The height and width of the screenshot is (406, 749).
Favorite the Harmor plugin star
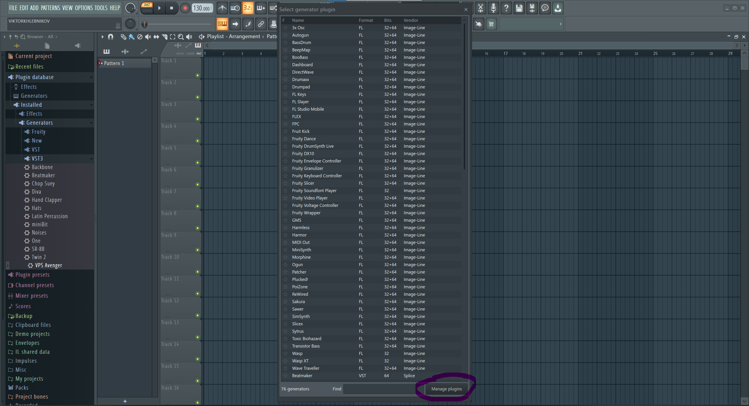[285, 235]
